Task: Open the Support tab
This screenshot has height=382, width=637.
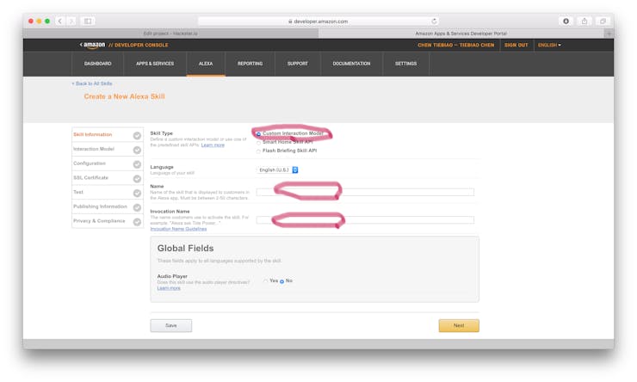Action: coord(297,64)
